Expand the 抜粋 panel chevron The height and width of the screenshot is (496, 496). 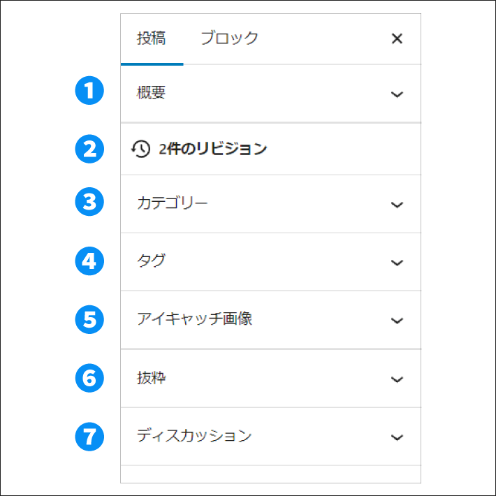click(x=397, y=379)
